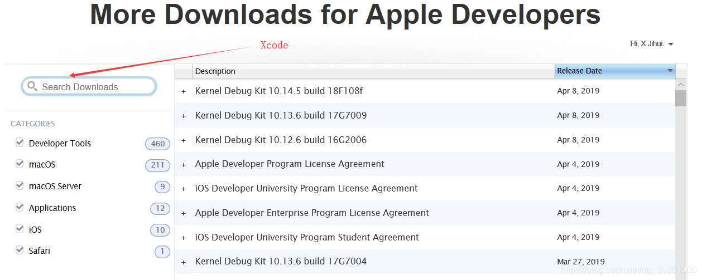Click the downloads list scrollbar thumb
Viewport: 702px width, 280px height.
point(681,98)
